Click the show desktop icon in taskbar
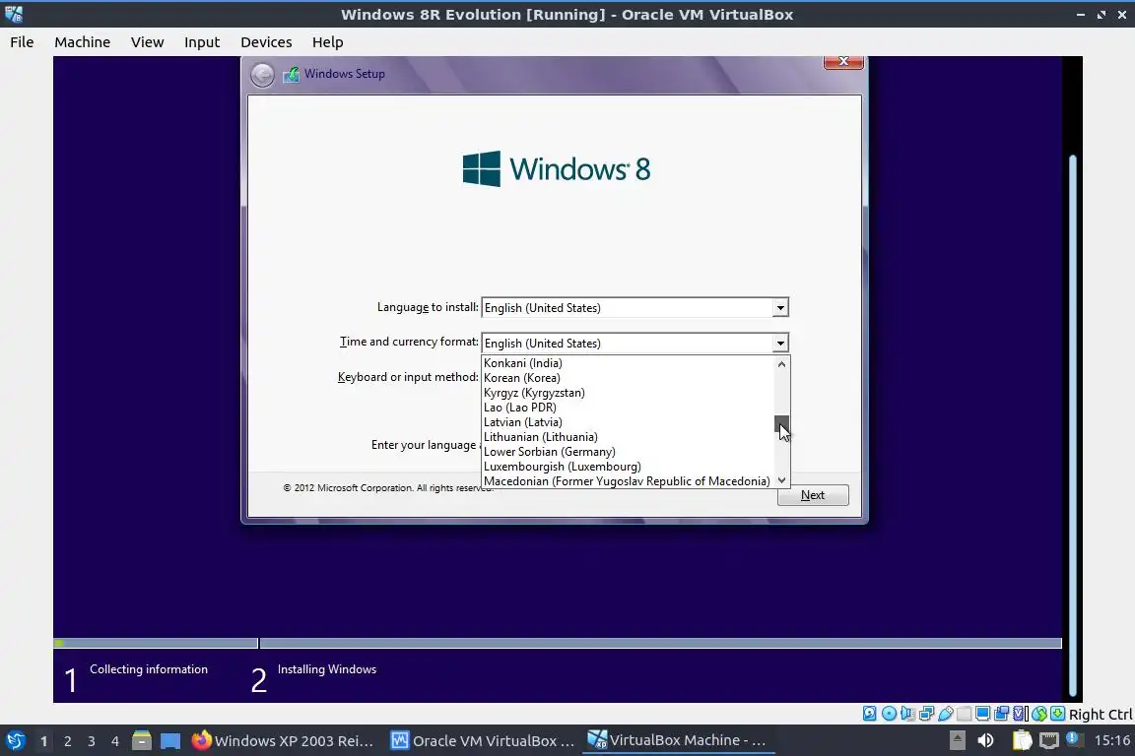This screenshot has width=1135, height=756. click(x=170, y=741)
